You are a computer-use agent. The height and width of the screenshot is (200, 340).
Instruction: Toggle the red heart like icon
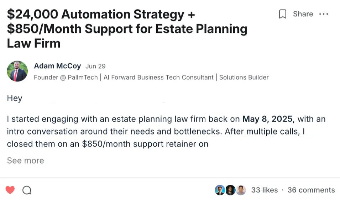tap(10, 190)
